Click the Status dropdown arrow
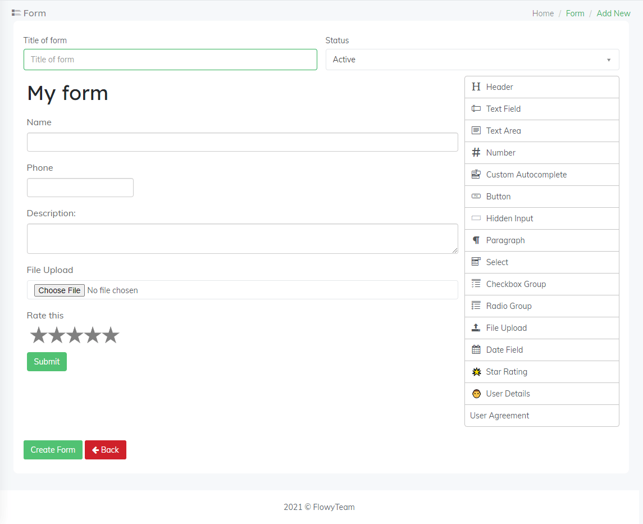This screenshot has width=643, height=524. pos(609,60)
